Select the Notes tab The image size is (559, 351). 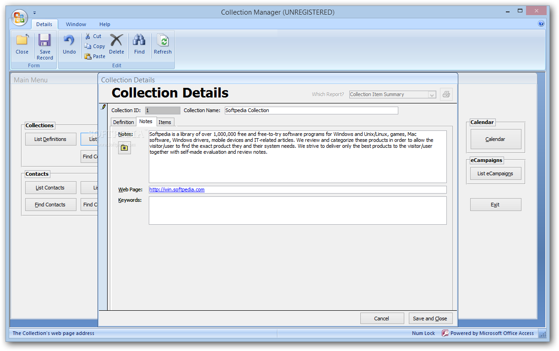[x=146, y=121]
